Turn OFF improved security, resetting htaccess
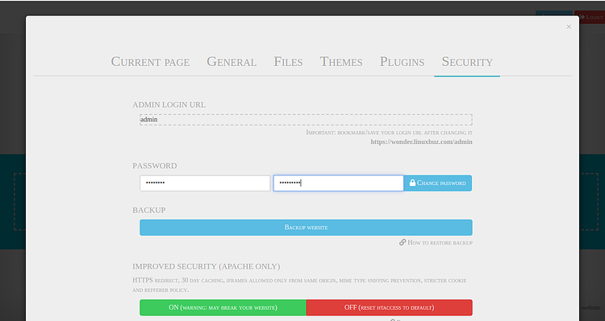This screenshot has width=605, height=321. point(390,307)
